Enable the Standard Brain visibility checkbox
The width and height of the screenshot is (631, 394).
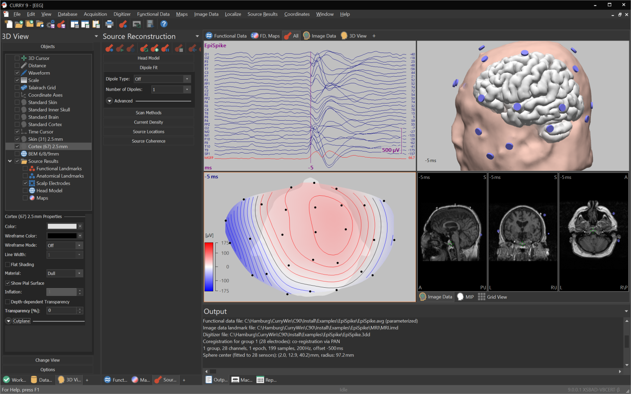[17, 117]
